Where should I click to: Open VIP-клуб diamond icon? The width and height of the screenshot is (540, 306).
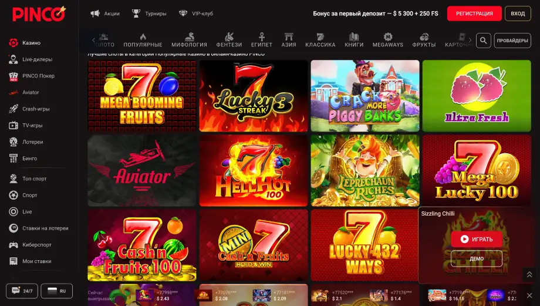coord(183,13)
